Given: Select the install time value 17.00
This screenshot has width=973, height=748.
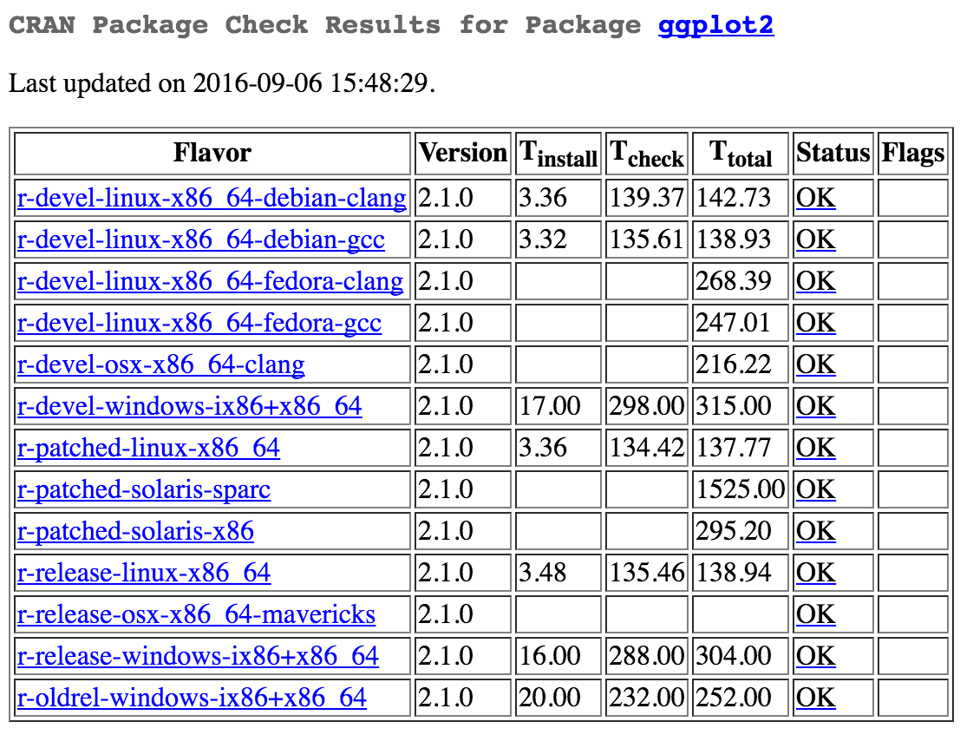Looking at the screenshot, I should [x=550, y=406].
